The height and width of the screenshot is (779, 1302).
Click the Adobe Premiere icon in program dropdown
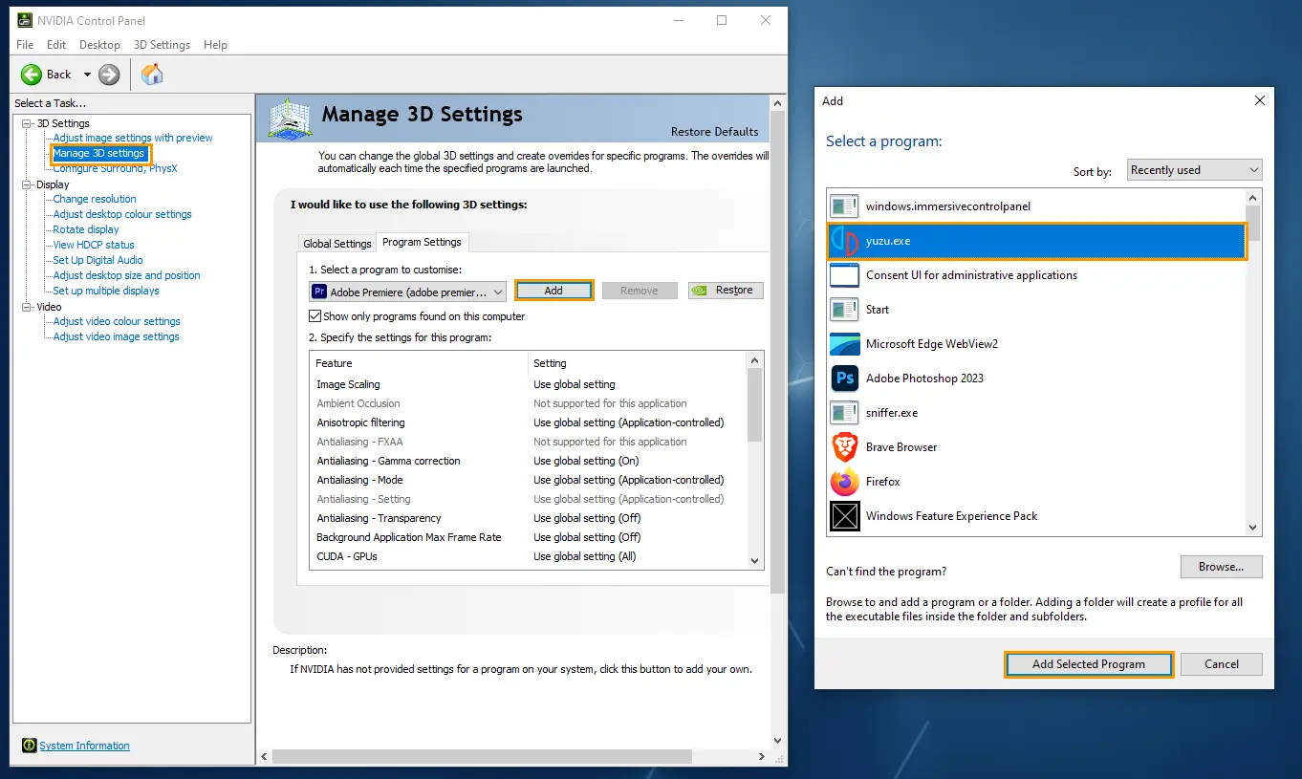[x=319, y=292]
